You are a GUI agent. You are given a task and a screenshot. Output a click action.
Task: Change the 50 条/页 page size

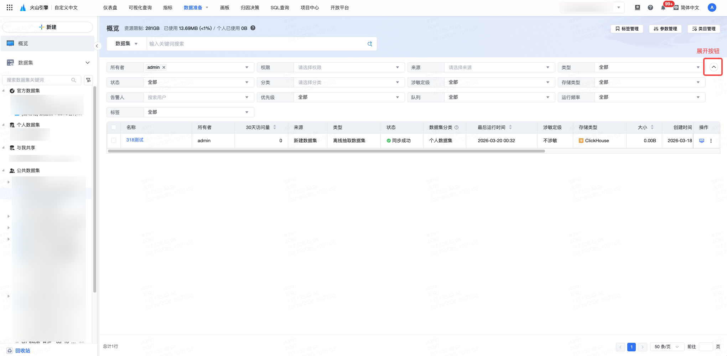click(666, 347)
